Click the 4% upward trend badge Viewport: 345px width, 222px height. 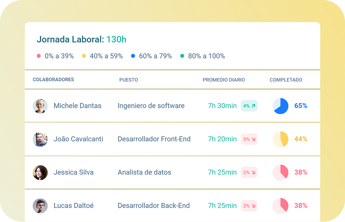pos(249,106)
